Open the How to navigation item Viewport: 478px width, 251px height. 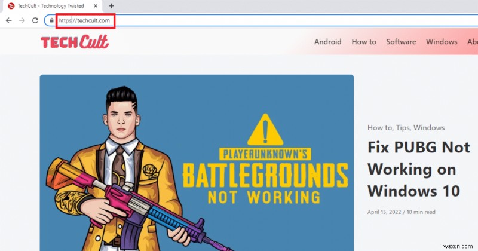click(x=364, y=42)
